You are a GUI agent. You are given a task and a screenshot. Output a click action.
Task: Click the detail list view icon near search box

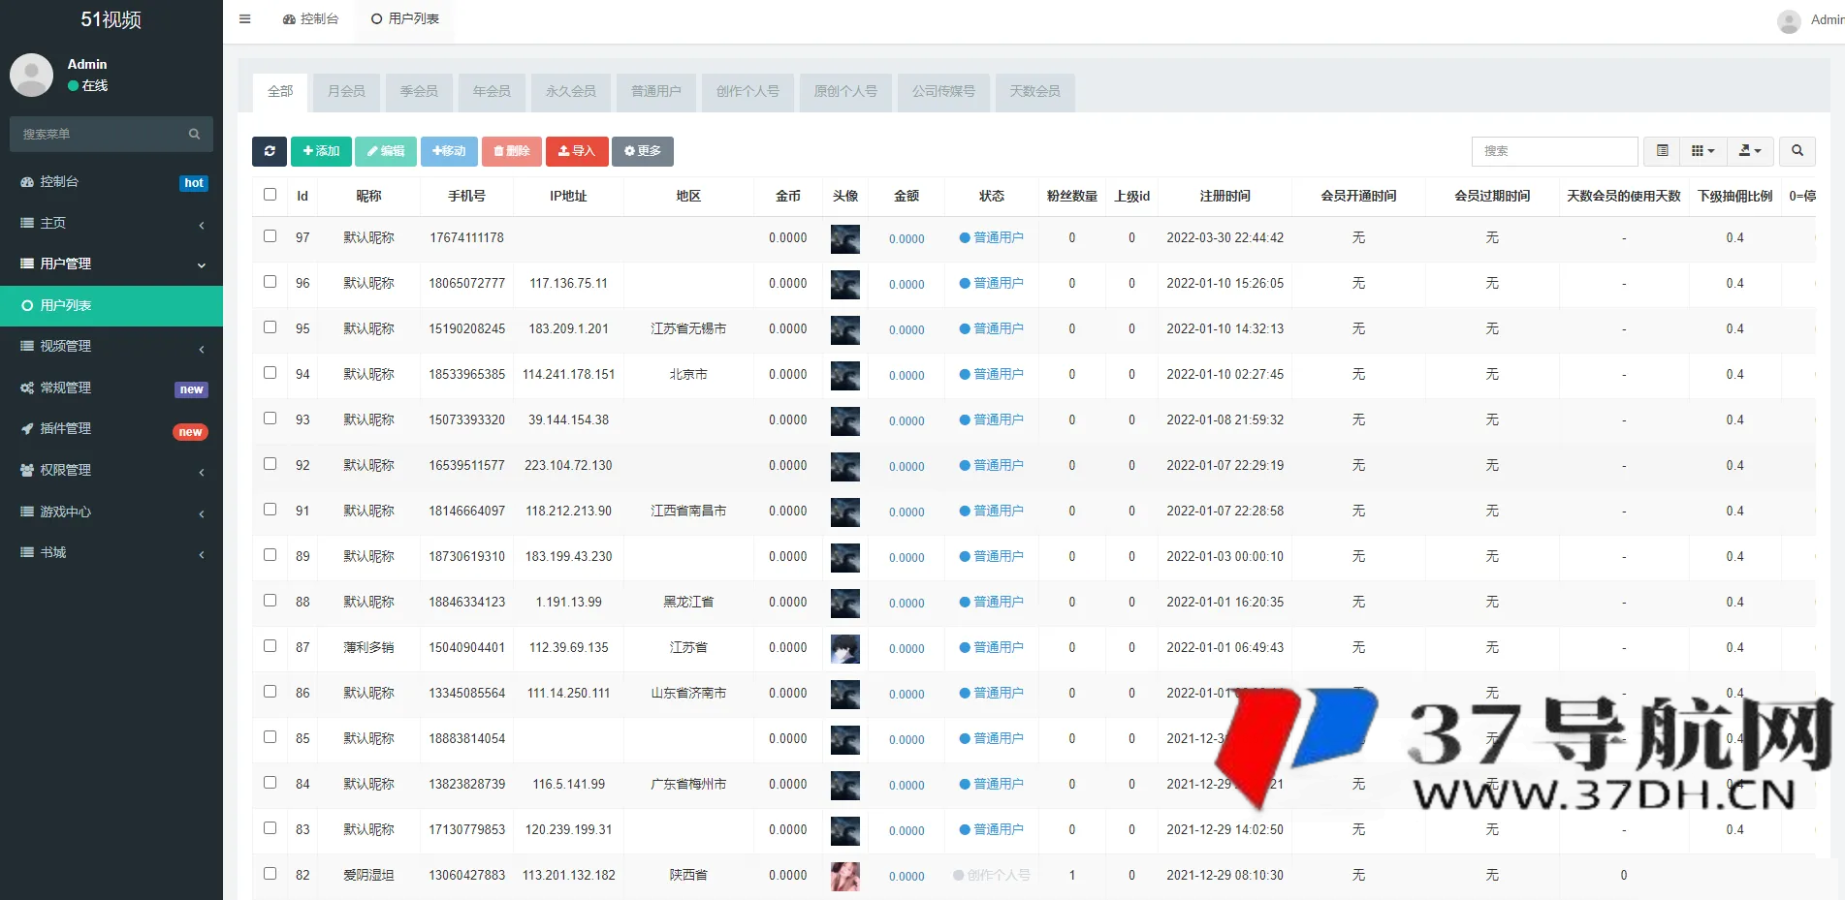coord(1661,151)
